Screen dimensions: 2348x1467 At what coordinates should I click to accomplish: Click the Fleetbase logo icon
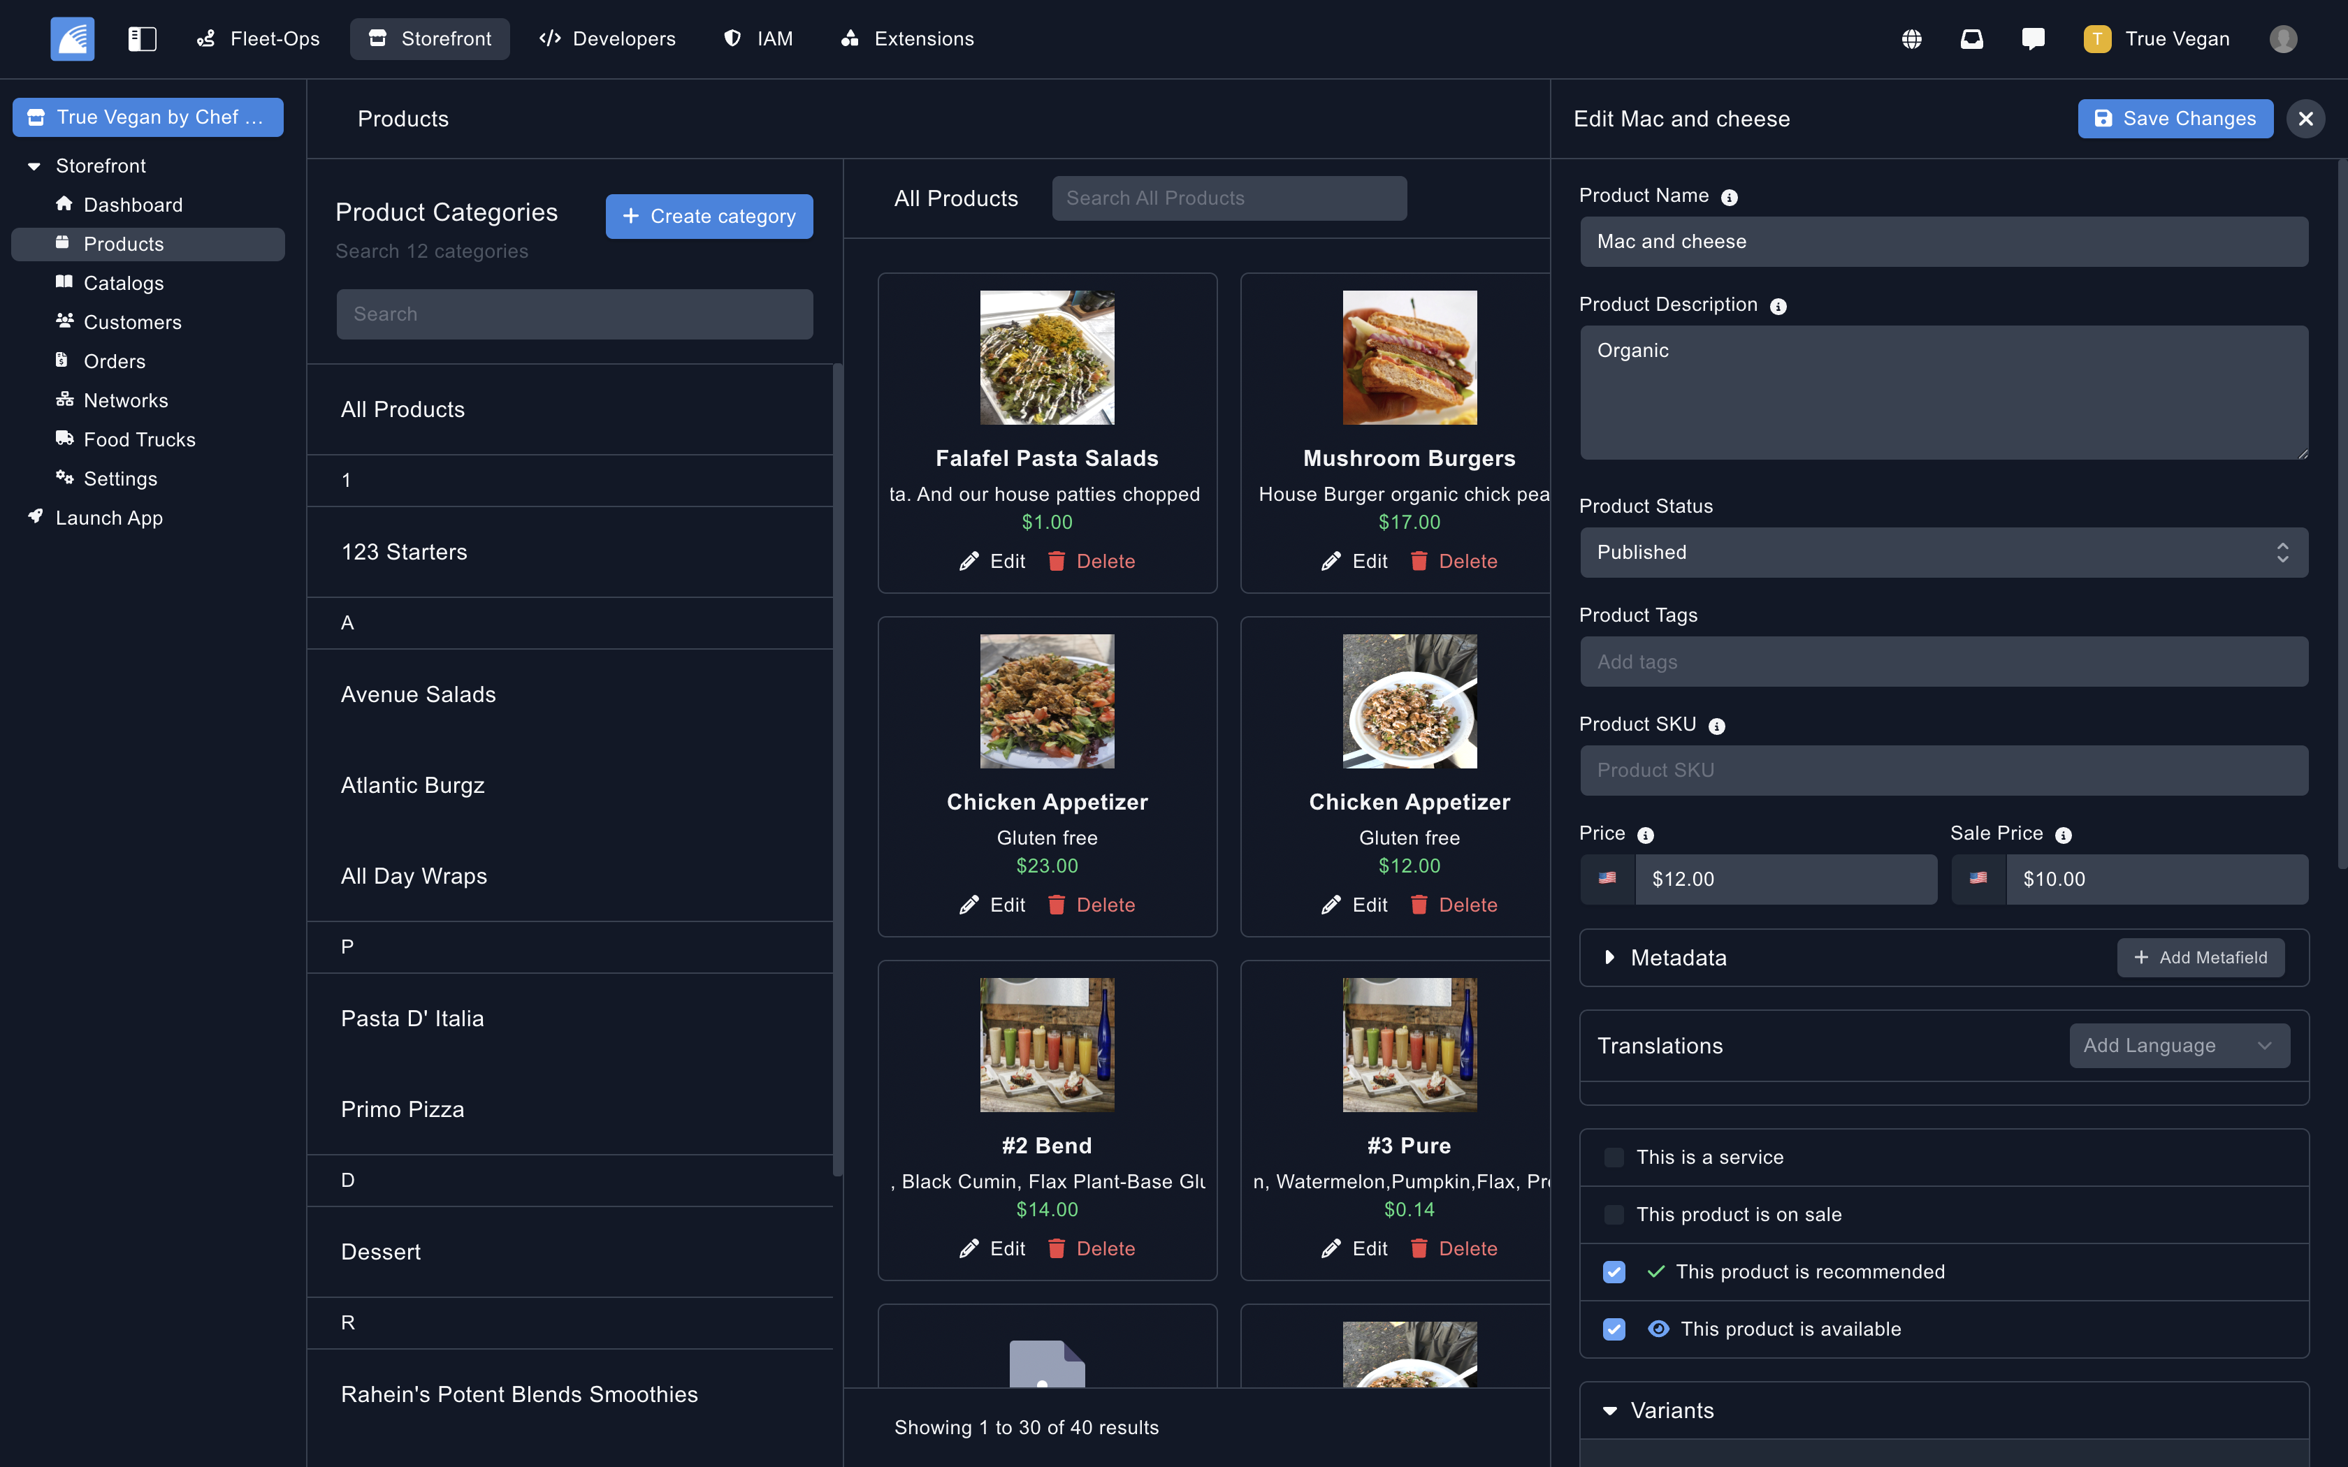[x=73, y=39]
